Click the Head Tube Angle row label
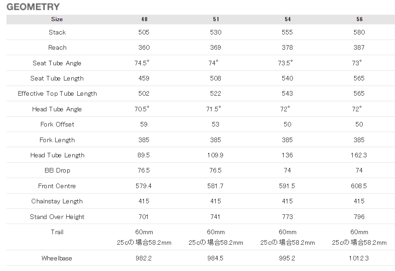 57,109
